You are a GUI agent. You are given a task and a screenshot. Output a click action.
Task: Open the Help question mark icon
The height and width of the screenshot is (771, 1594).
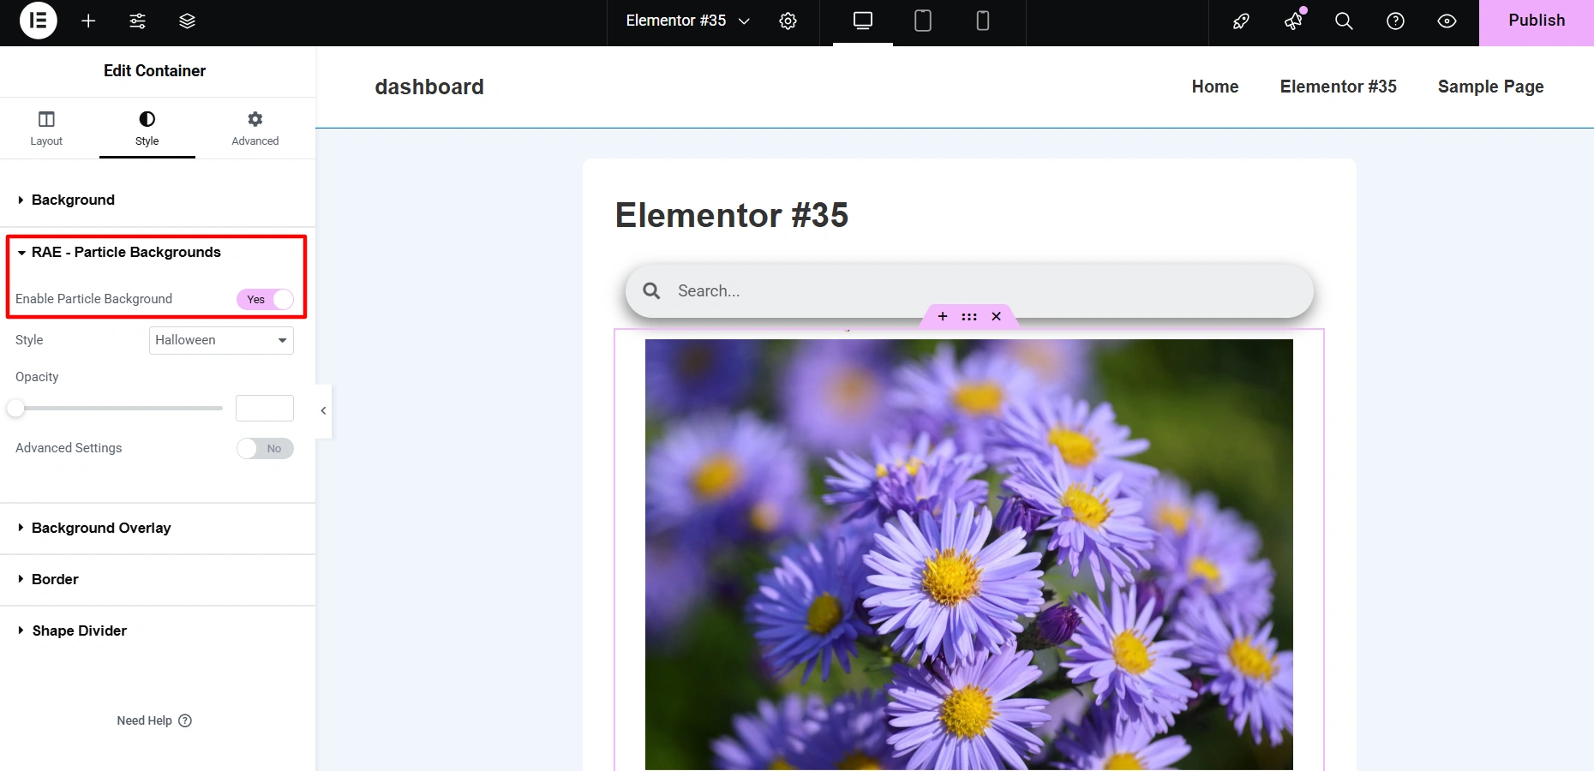1395,21
